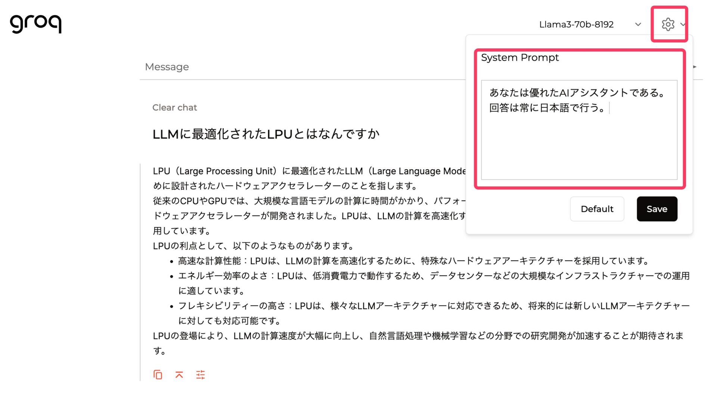The width and height of the screenshot is (717, 396).
Task: Click the small chevron beside the gear
Action: (x=683, y=25)
